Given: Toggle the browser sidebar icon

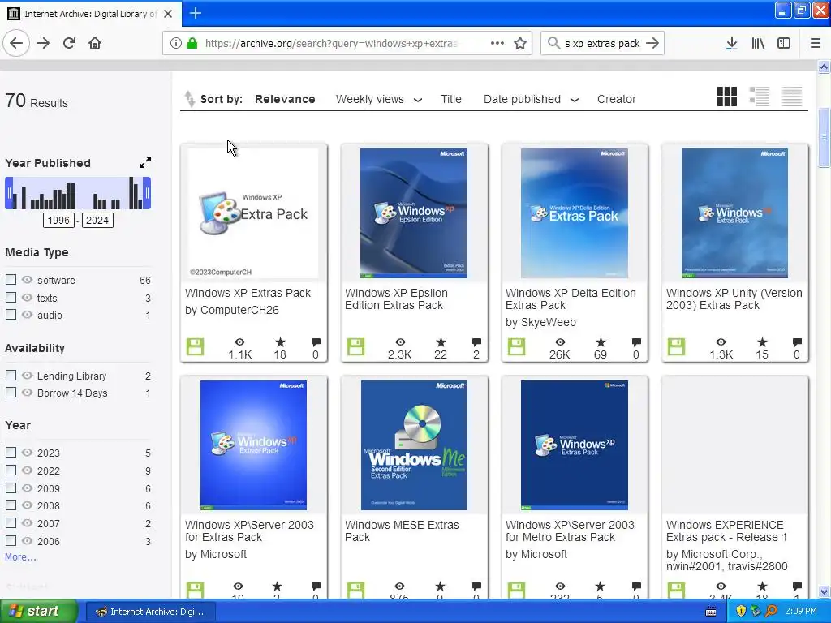Looking at the screenshot, I should click(784, 44).
